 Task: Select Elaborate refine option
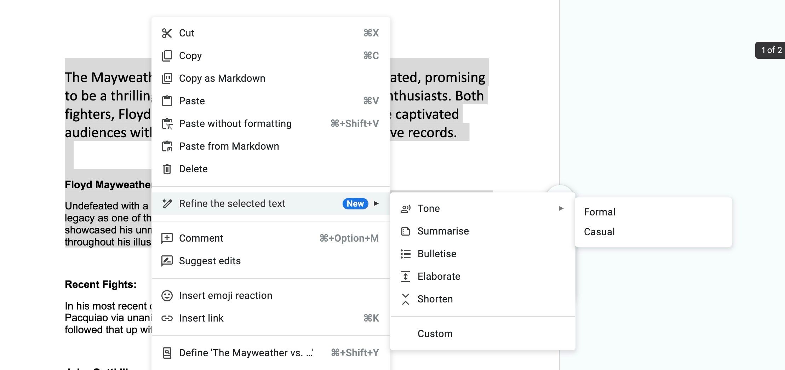(483, 277)
